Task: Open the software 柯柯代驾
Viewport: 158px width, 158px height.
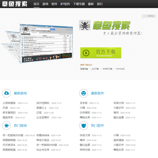Action: (85, 150)
